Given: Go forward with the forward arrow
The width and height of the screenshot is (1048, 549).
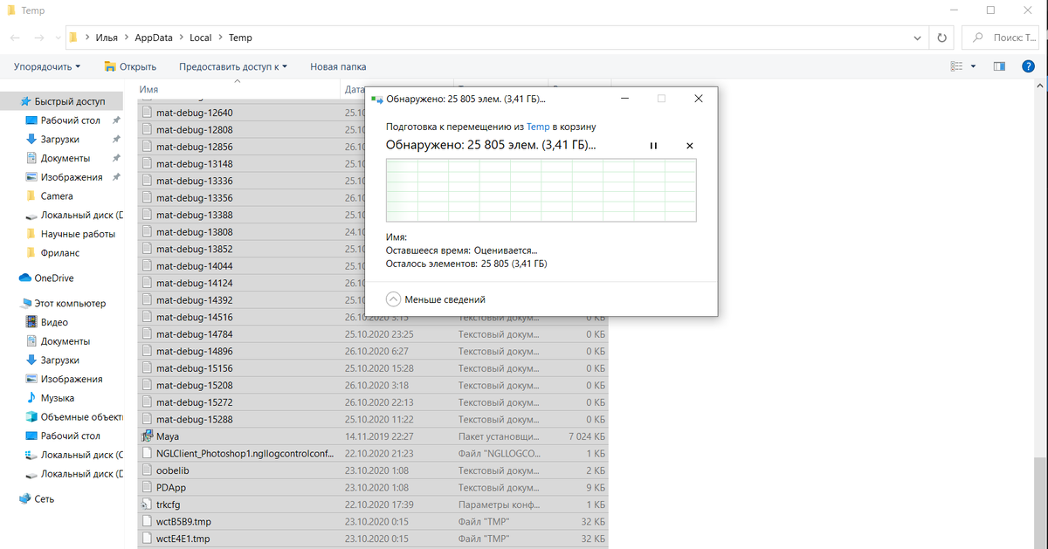Looking at the screenshot, I should click(x=39, y=38).
